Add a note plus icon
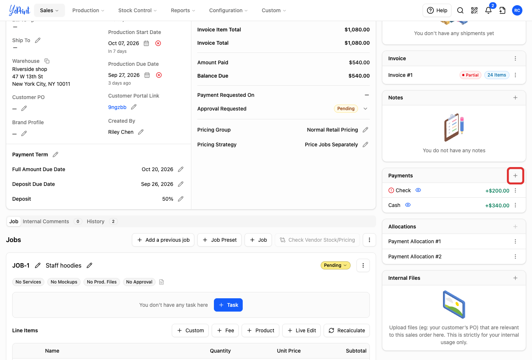Image resolution: width=532 pixels, height=360 pixels. [515, 98]
